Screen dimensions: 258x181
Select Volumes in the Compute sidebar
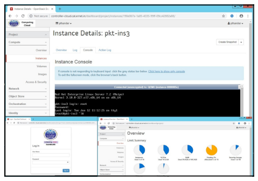tap(42, 66)
